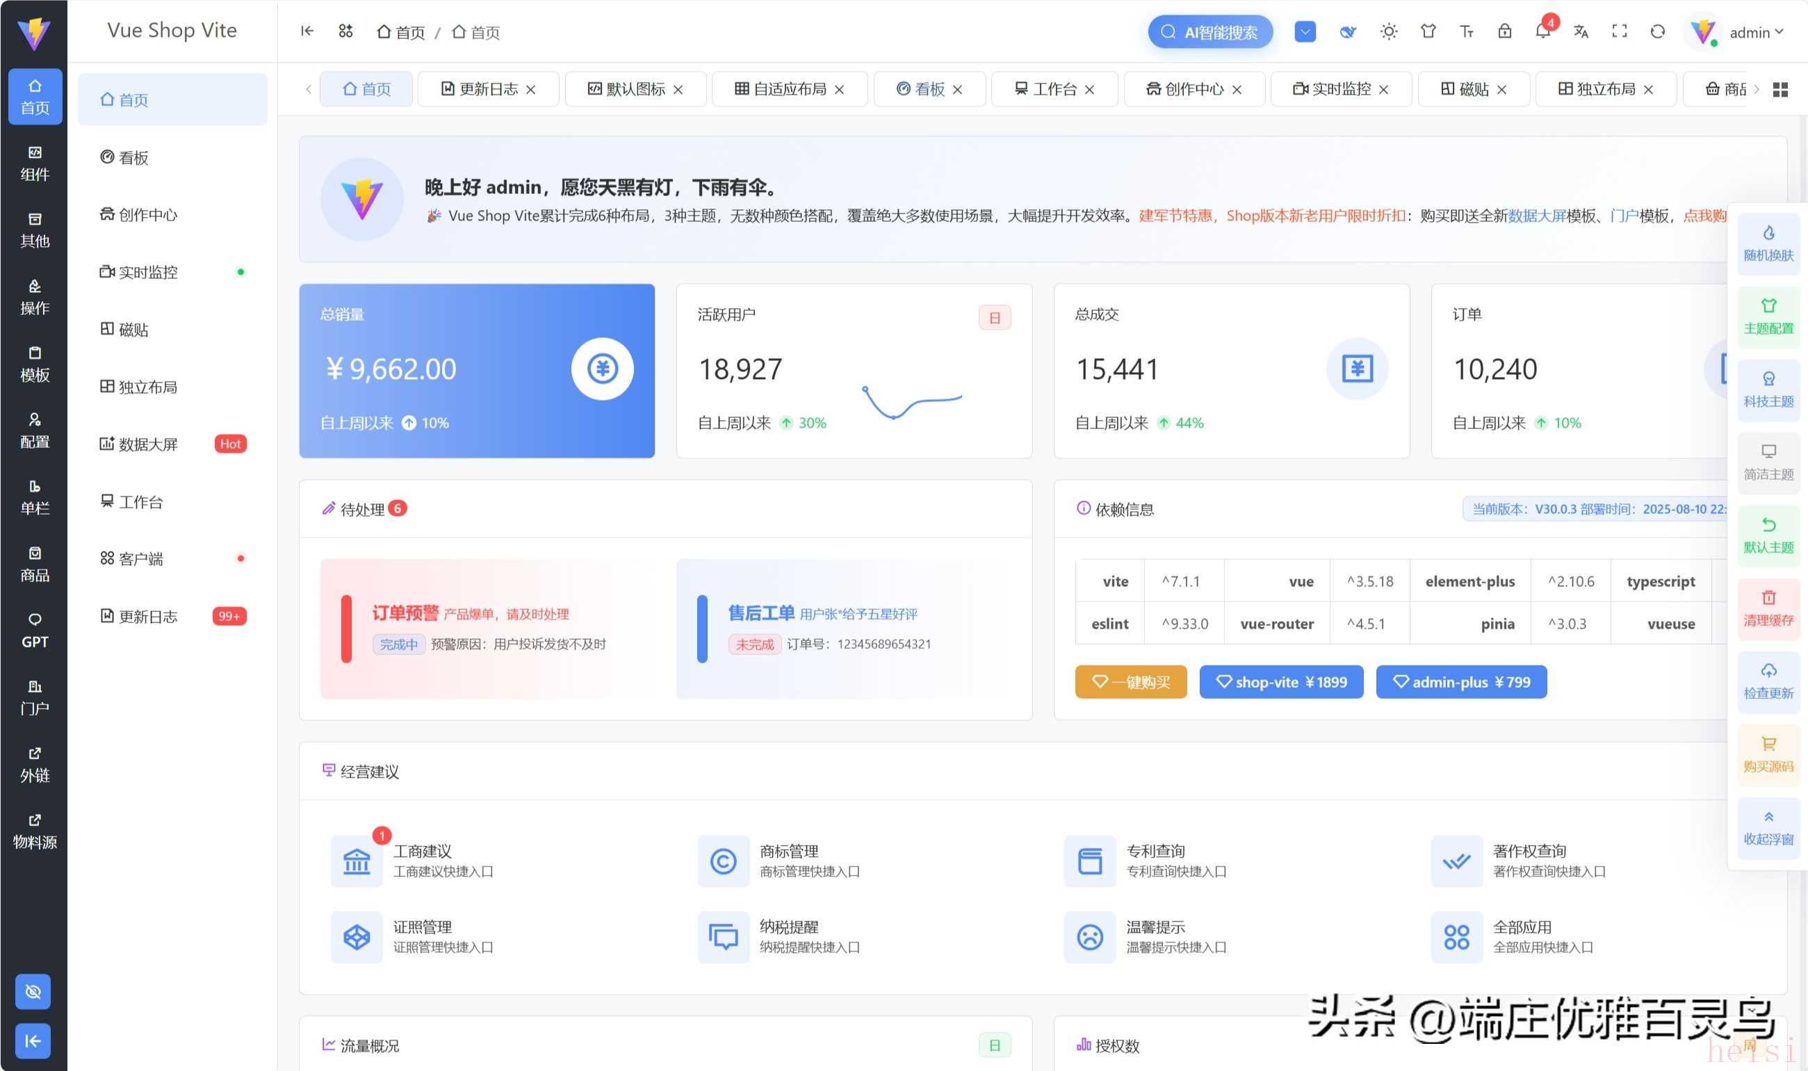Image resolution: width=1808 pixels, height=1071 pixels.
Task: Click the lock screen icon in header
Action: (x=1504, y=32)
